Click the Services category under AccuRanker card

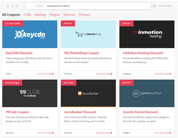click(68, 133)
